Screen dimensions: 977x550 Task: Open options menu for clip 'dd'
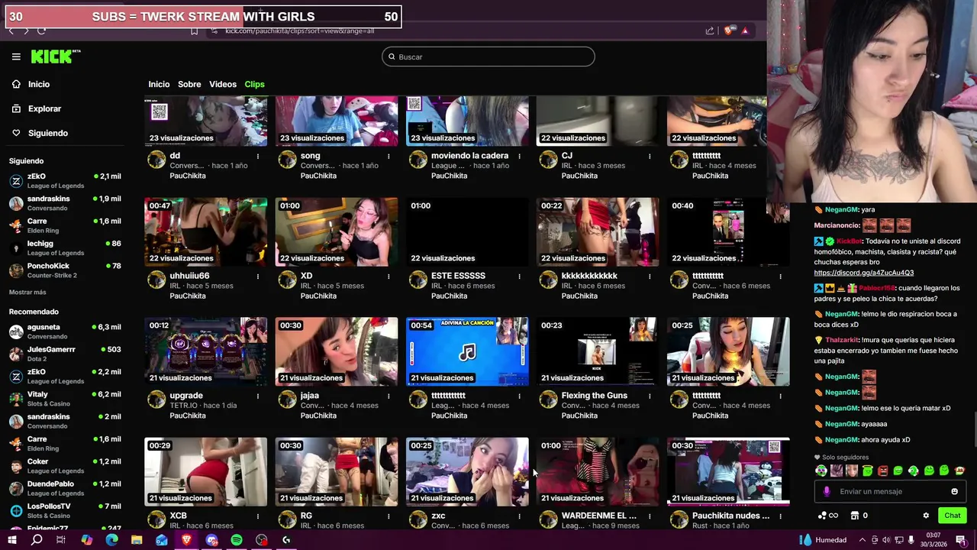click(x=258, y=156)
